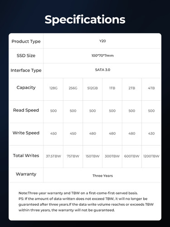Screen dimensions: 170x227
Task: Click the Specifications heading
Action: click(x=85, y=20)
